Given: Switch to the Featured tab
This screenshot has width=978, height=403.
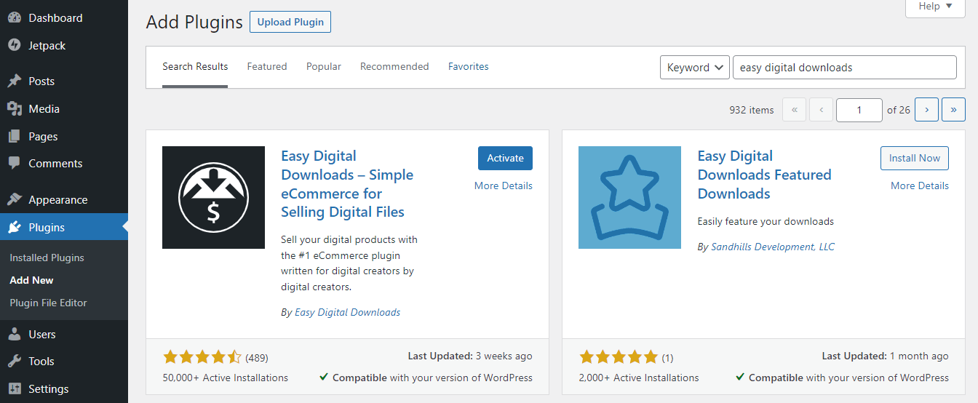Looking at the screenshot, I should pos(267,66).
